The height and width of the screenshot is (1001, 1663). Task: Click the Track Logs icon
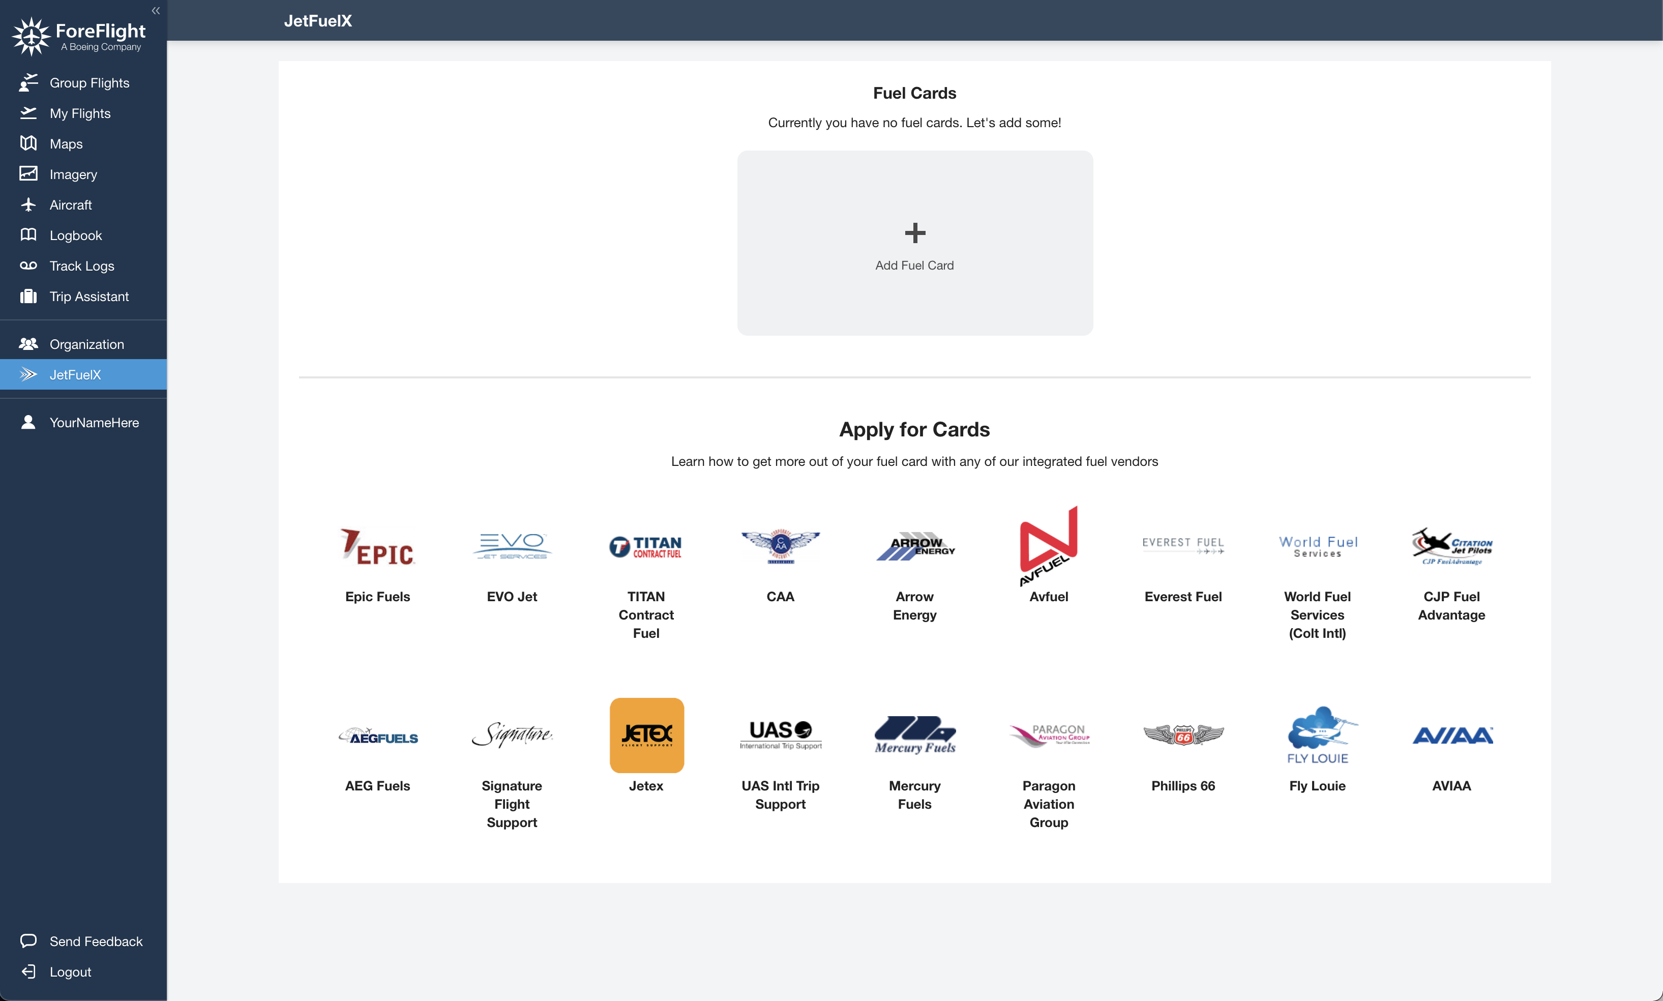[28, 265]
